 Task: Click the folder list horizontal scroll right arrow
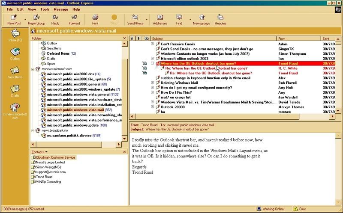tap(119, 144)
